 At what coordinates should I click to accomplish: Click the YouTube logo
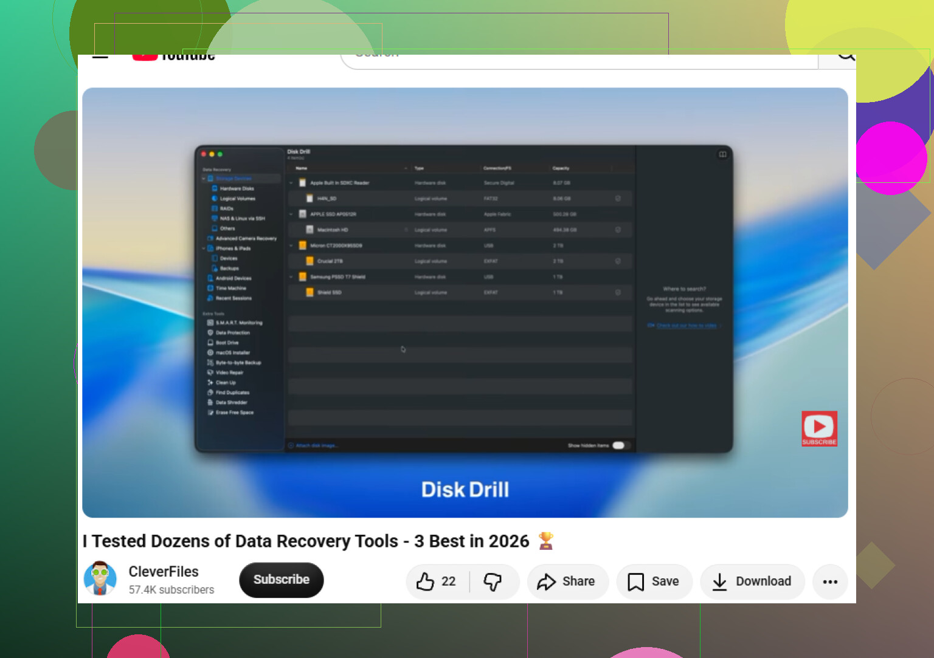pos(174,57)
